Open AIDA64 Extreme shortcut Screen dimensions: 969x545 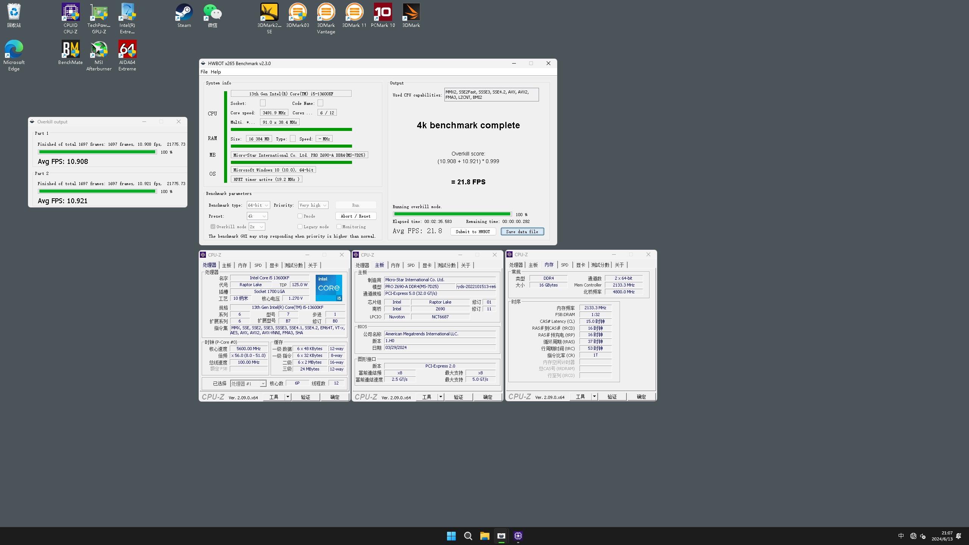point(127,56)
